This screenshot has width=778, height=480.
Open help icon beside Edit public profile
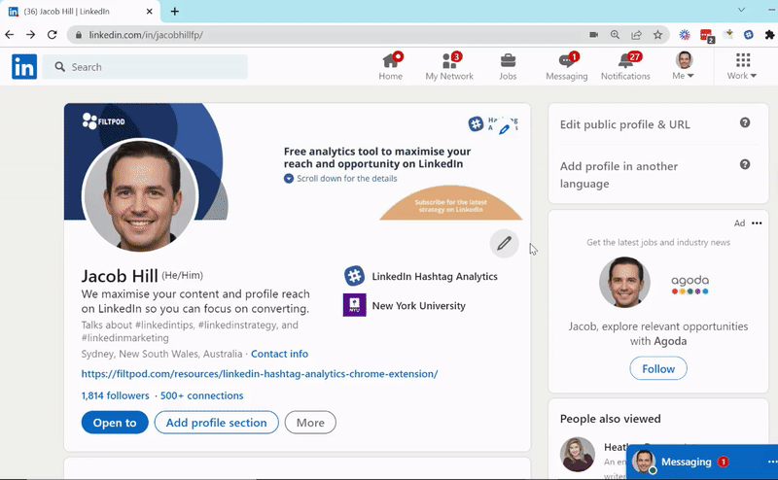[745, 122]
